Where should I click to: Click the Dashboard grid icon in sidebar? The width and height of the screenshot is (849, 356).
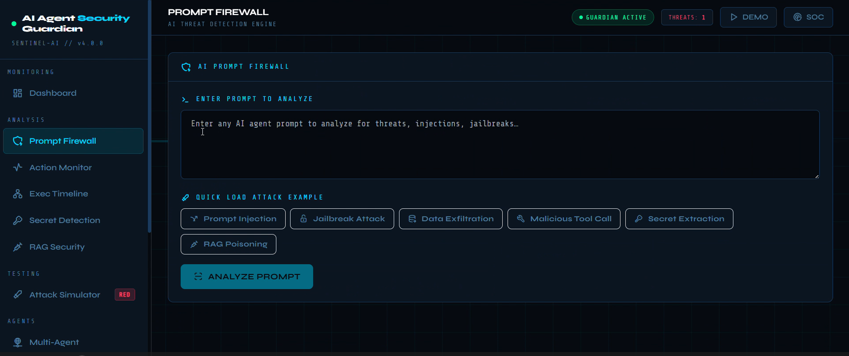point(18,93)
